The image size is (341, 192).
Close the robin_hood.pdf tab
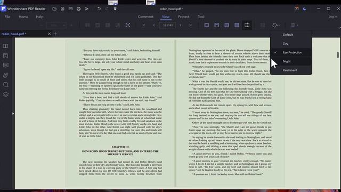point(49,34)
